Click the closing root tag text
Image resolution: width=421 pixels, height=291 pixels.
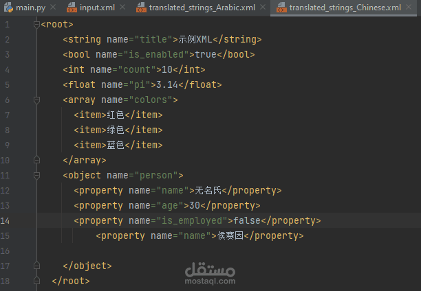[71, 281]
